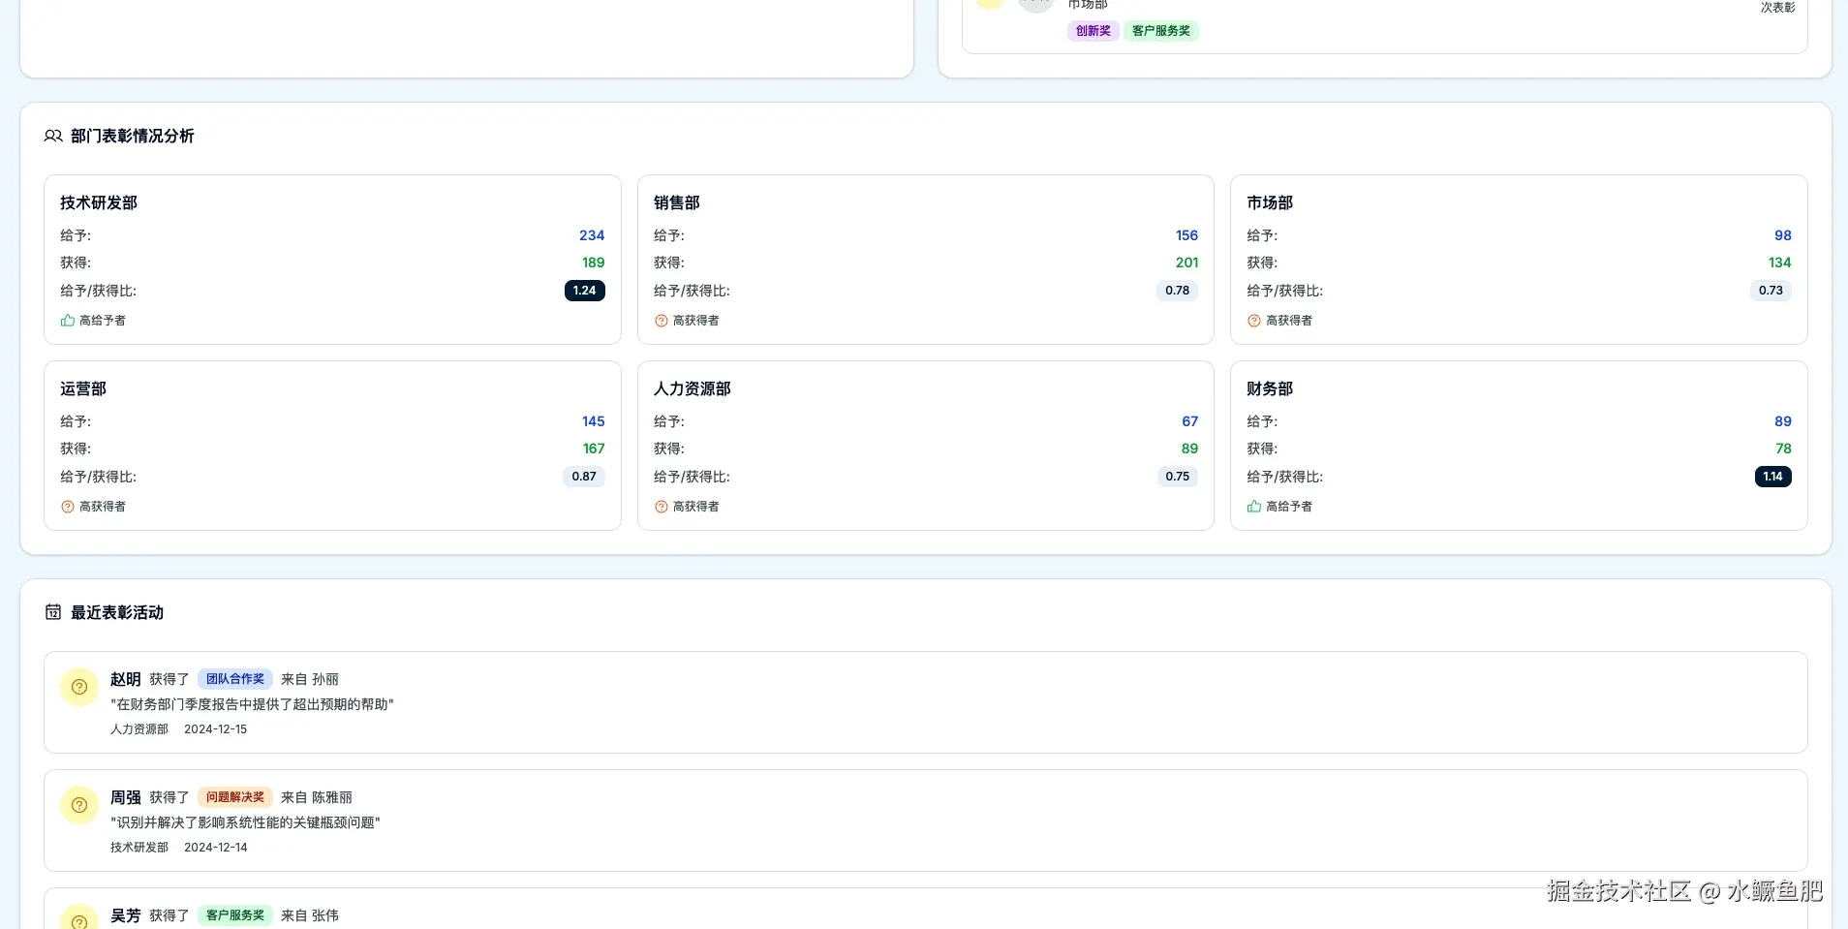Open the 问题解决奖 award tag next to 周强
Viewport: 1848px width, 929px height.
click(x=234, y=796)
